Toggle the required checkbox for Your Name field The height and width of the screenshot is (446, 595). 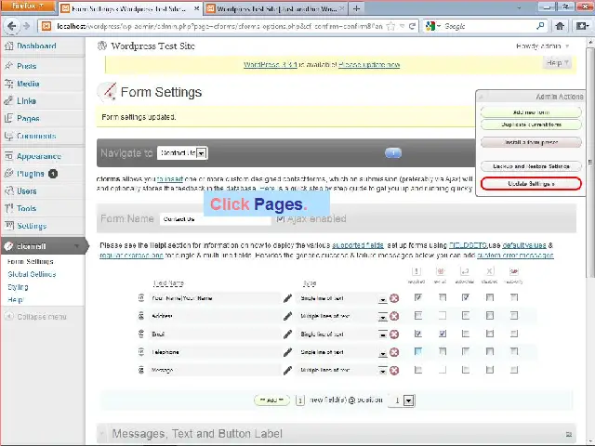pos(418,297)
